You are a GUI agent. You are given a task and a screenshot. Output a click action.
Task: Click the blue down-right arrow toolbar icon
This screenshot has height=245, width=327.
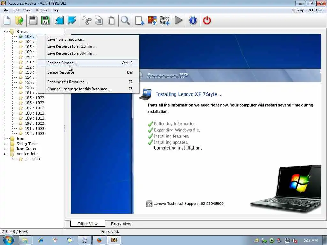pyautogui.click(x=72, y=20)
